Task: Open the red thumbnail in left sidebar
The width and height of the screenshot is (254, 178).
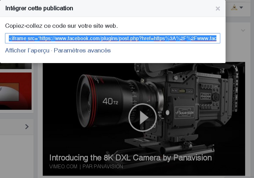Action: (x=16, y=91)
